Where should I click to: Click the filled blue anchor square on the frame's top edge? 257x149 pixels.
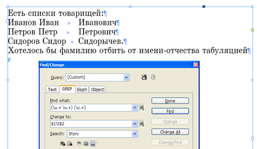pos(204,7)
